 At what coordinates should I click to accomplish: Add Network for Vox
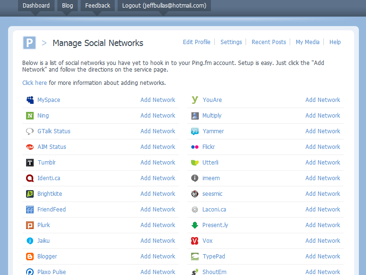click(323, 241)
